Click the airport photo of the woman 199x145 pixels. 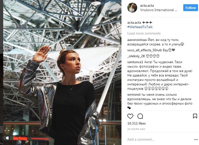coord(62,72)
